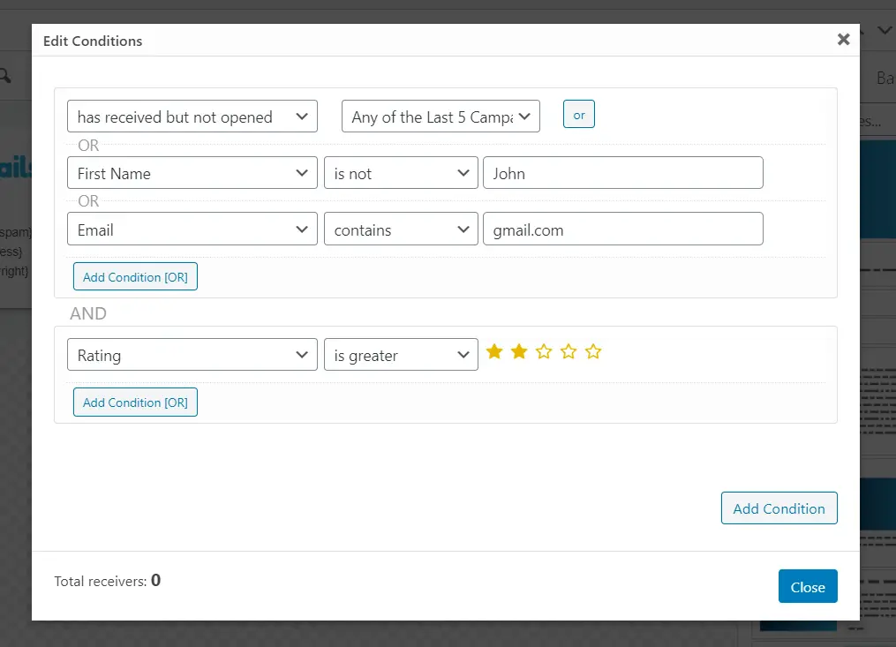Open the First Name field dropdown
This screenshot has width=896, height=647.
coord(192,173)
